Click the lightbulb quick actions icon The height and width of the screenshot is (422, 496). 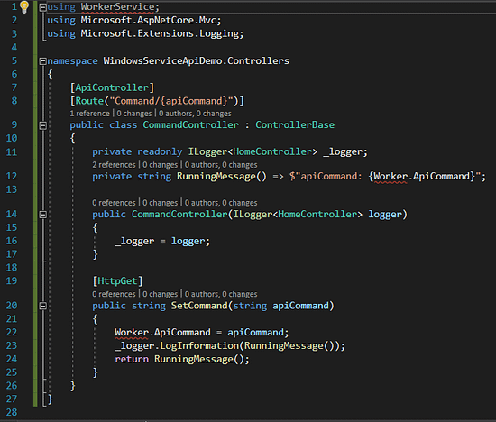click(24, 7)
